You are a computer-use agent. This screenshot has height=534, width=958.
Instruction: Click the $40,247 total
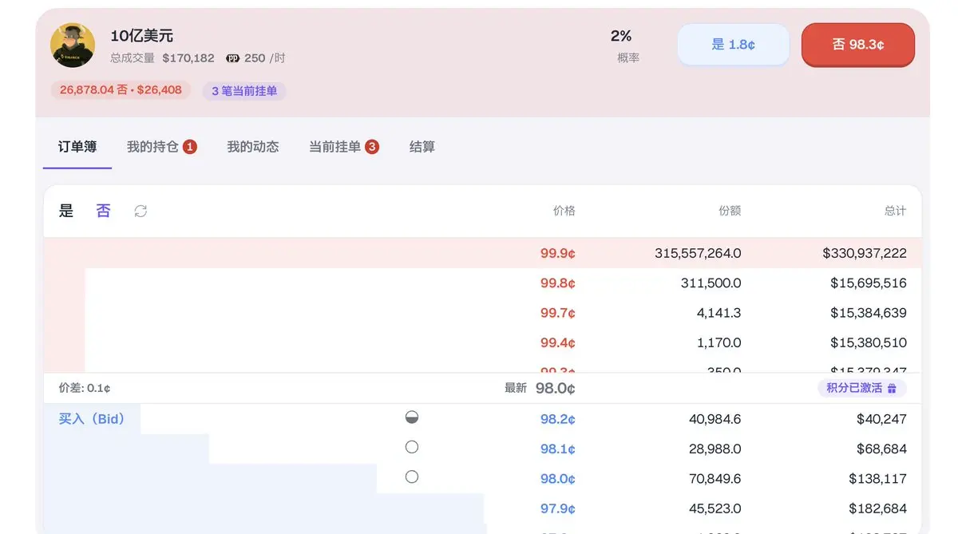click(x=882, y=419)
